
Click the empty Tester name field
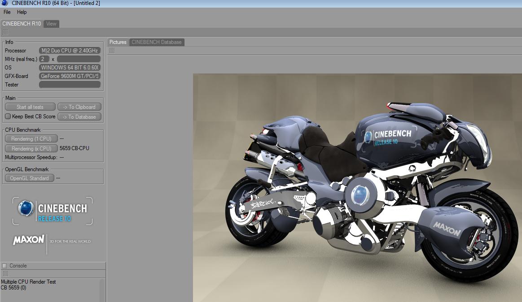pos(70,84)
